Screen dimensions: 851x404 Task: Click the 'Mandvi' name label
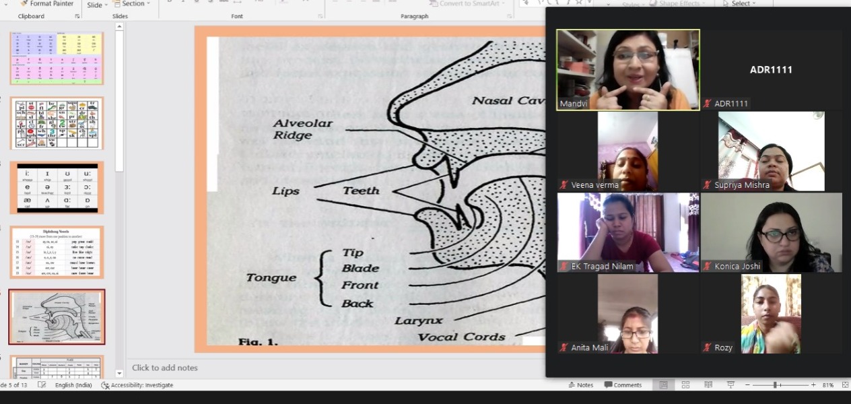click(x=573, y=104)
